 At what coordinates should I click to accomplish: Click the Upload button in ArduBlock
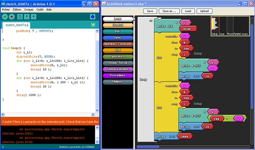coord(204,11)
